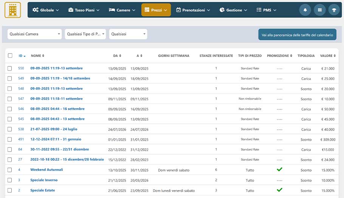
Task: Open the Qualsiasi Tipo di Prezzo dropdown
Action: point(85,34)
